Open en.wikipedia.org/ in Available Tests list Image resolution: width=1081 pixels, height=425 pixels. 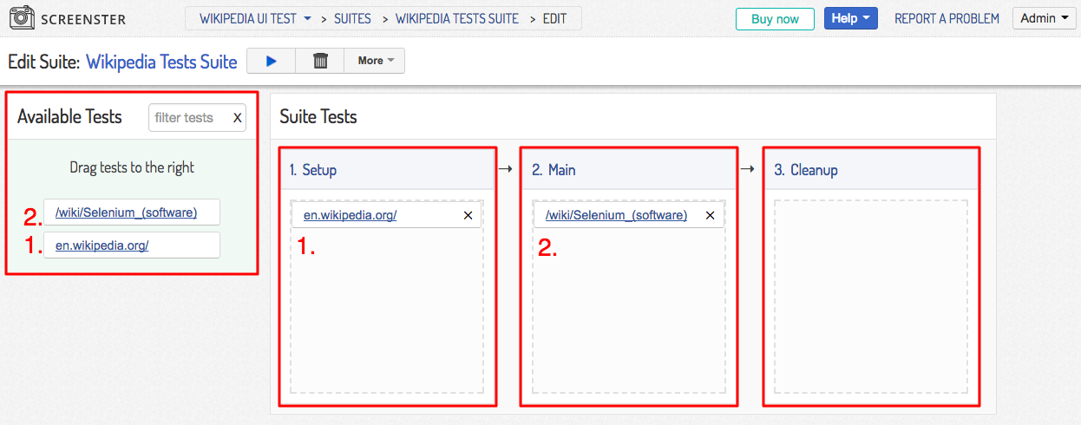[102, 245]
